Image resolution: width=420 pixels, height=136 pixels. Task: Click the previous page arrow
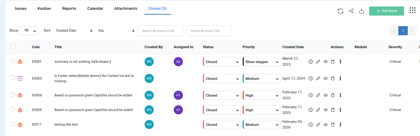coord(394,31)
